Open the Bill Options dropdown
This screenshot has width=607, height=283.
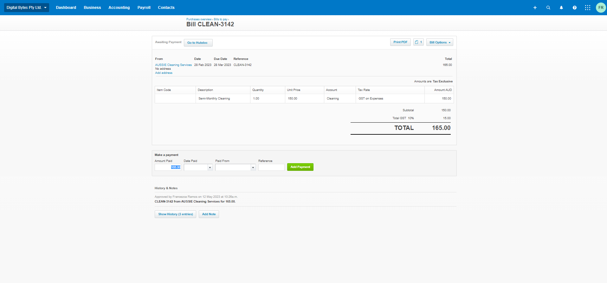(x=440, y=42)
